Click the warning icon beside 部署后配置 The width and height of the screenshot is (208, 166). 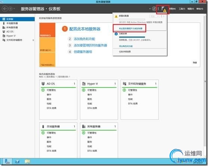116,16
